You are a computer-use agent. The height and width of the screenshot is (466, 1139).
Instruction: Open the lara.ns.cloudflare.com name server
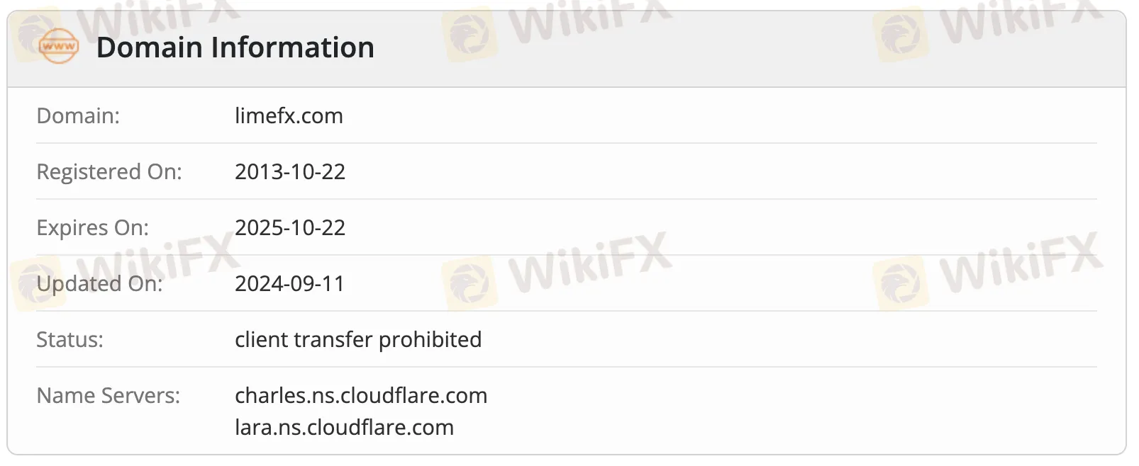[x=344, y=427]
